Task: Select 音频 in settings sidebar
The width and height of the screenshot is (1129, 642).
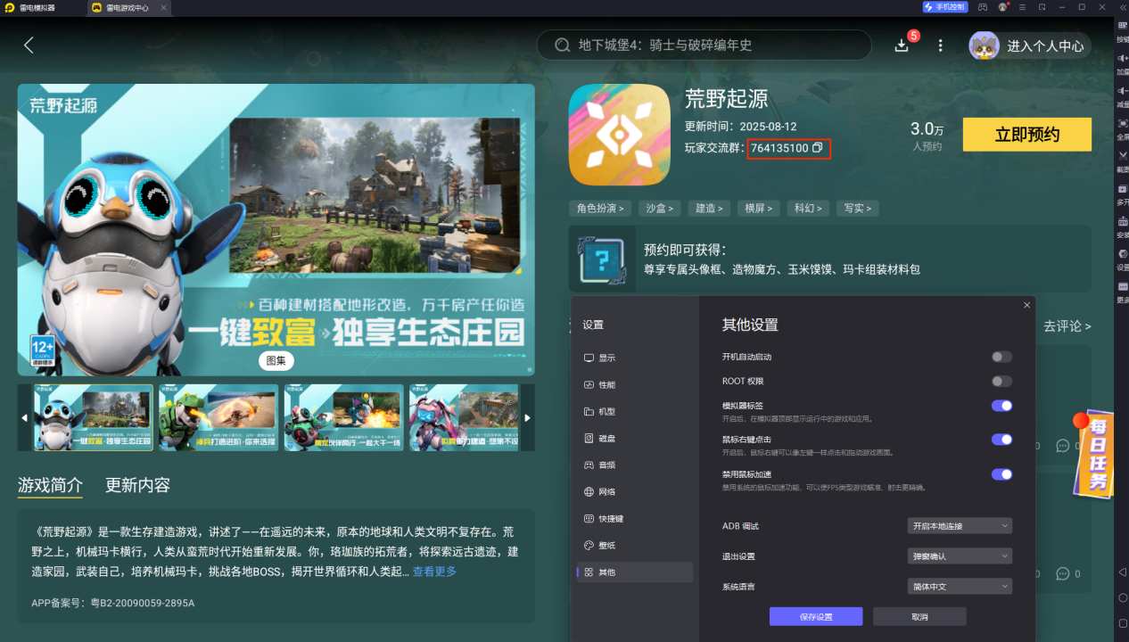Action: pos(634,465)
